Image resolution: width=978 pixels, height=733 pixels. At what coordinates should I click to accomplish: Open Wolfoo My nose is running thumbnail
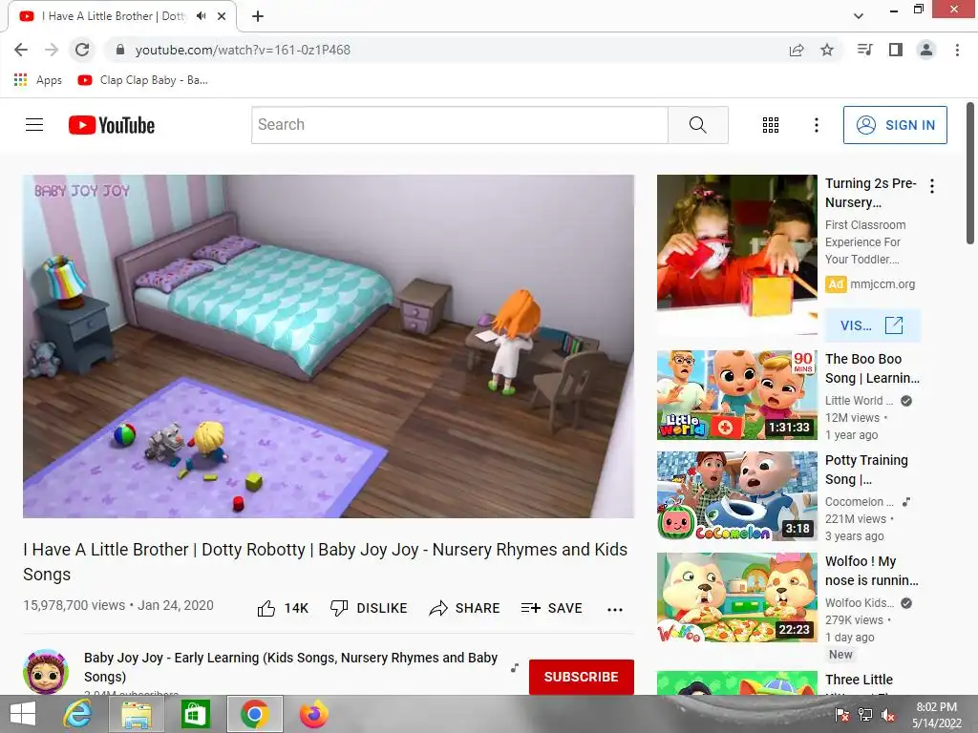coord(736,597)
